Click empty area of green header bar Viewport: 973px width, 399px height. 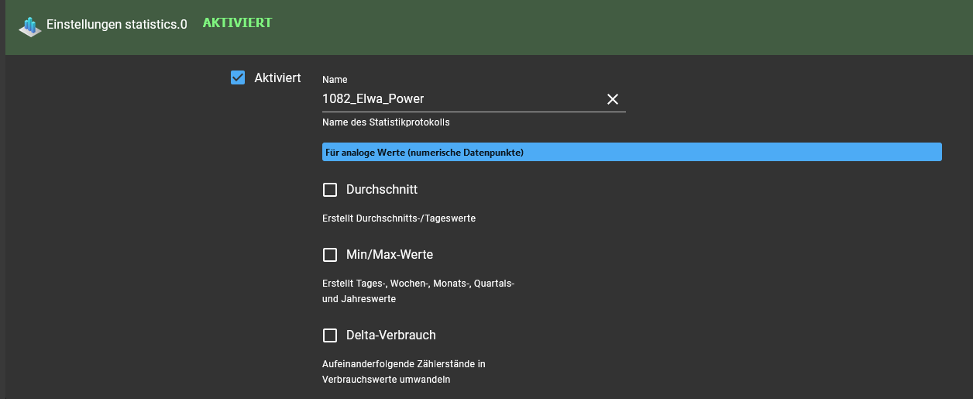pyautogui.click(x=620, y=27)
